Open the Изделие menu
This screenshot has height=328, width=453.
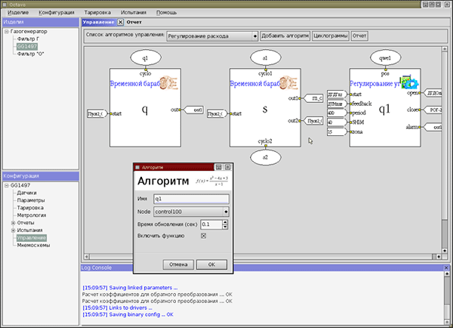click(18, 12)
